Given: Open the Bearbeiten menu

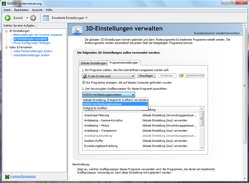Looking at the screenshot, I should pos(21,10).
